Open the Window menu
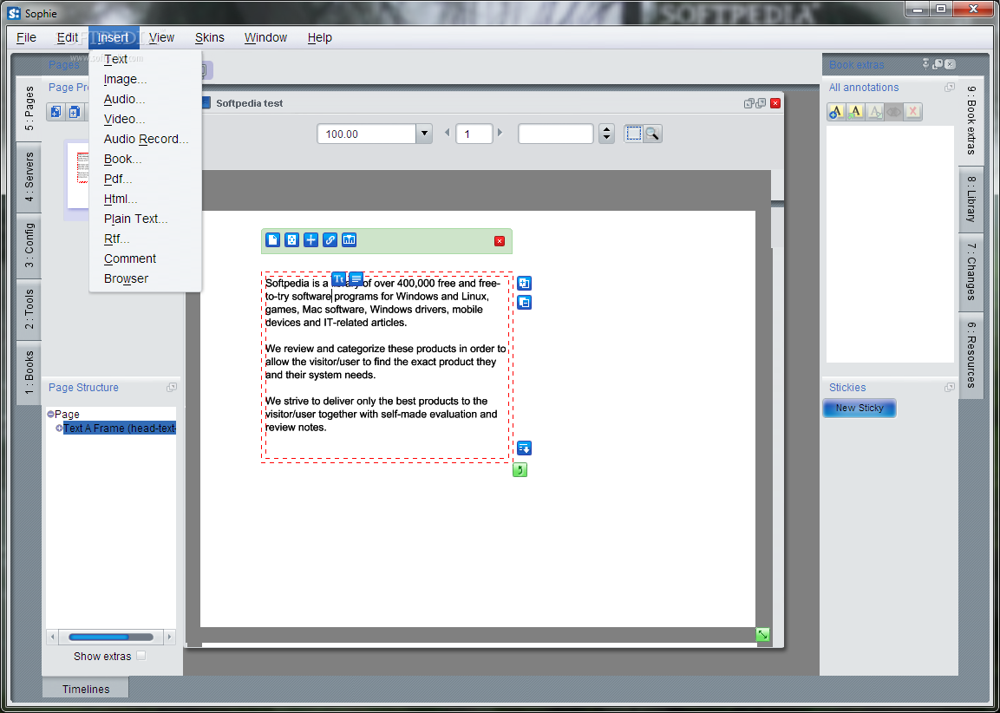1000x713 pixels. tap(265, 37)
